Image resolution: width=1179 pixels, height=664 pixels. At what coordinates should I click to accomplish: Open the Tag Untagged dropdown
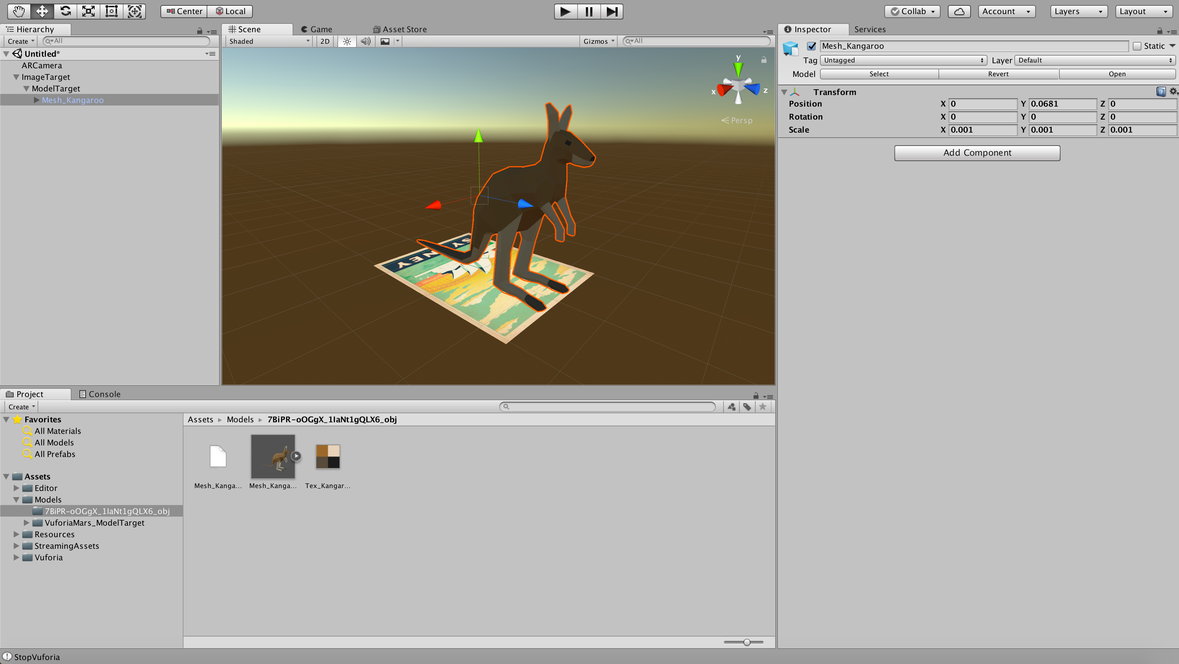pos(903,60)
